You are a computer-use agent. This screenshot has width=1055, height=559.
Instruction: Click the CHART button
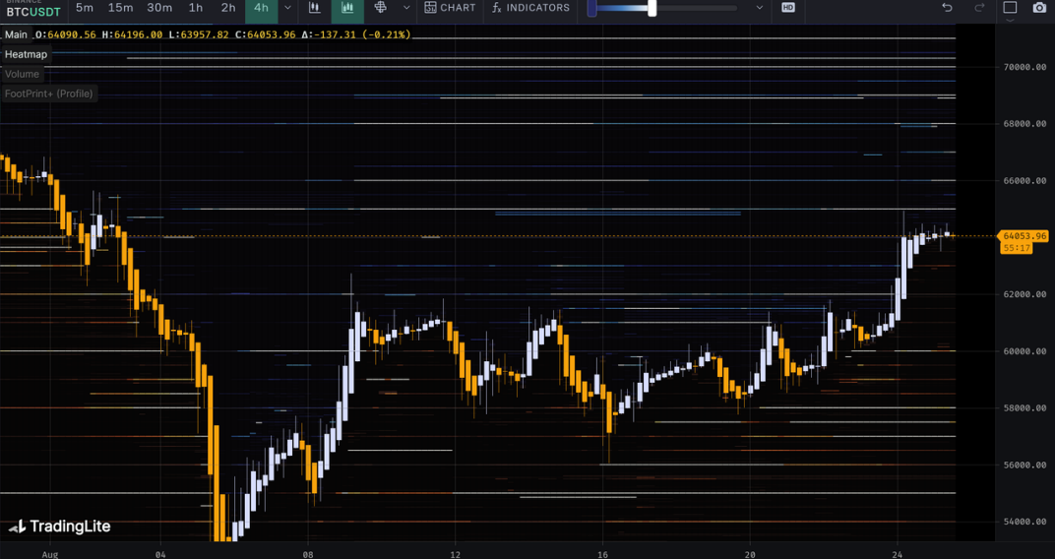[x=450, y=8]
